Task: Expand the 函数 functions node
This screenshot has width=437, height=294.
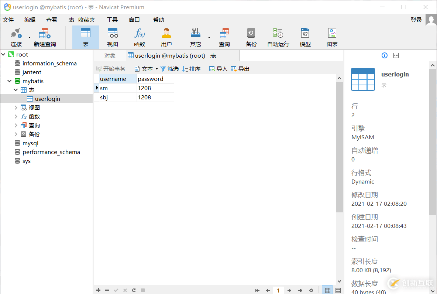Action: [16, 117]
